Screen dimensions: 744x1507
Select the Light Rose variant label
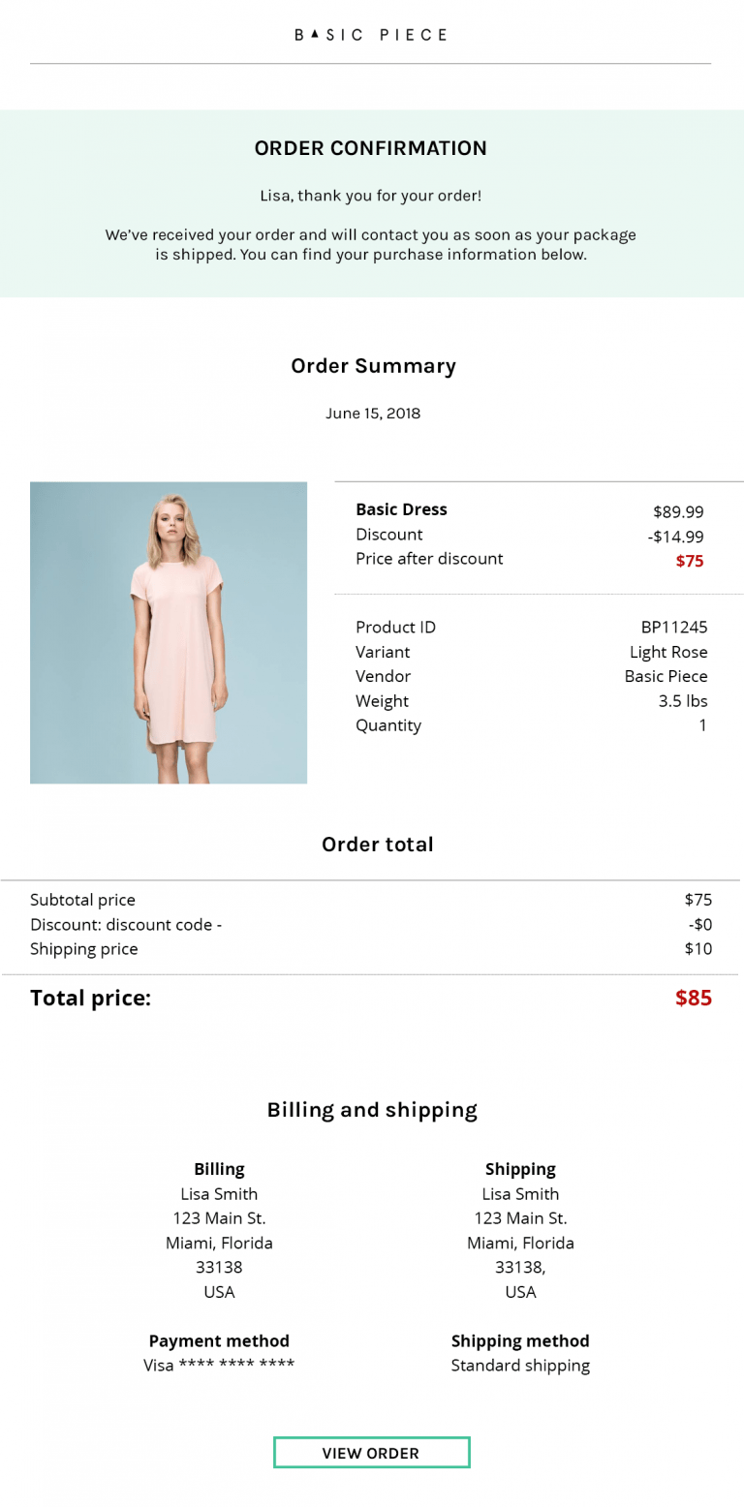(668, 652)
